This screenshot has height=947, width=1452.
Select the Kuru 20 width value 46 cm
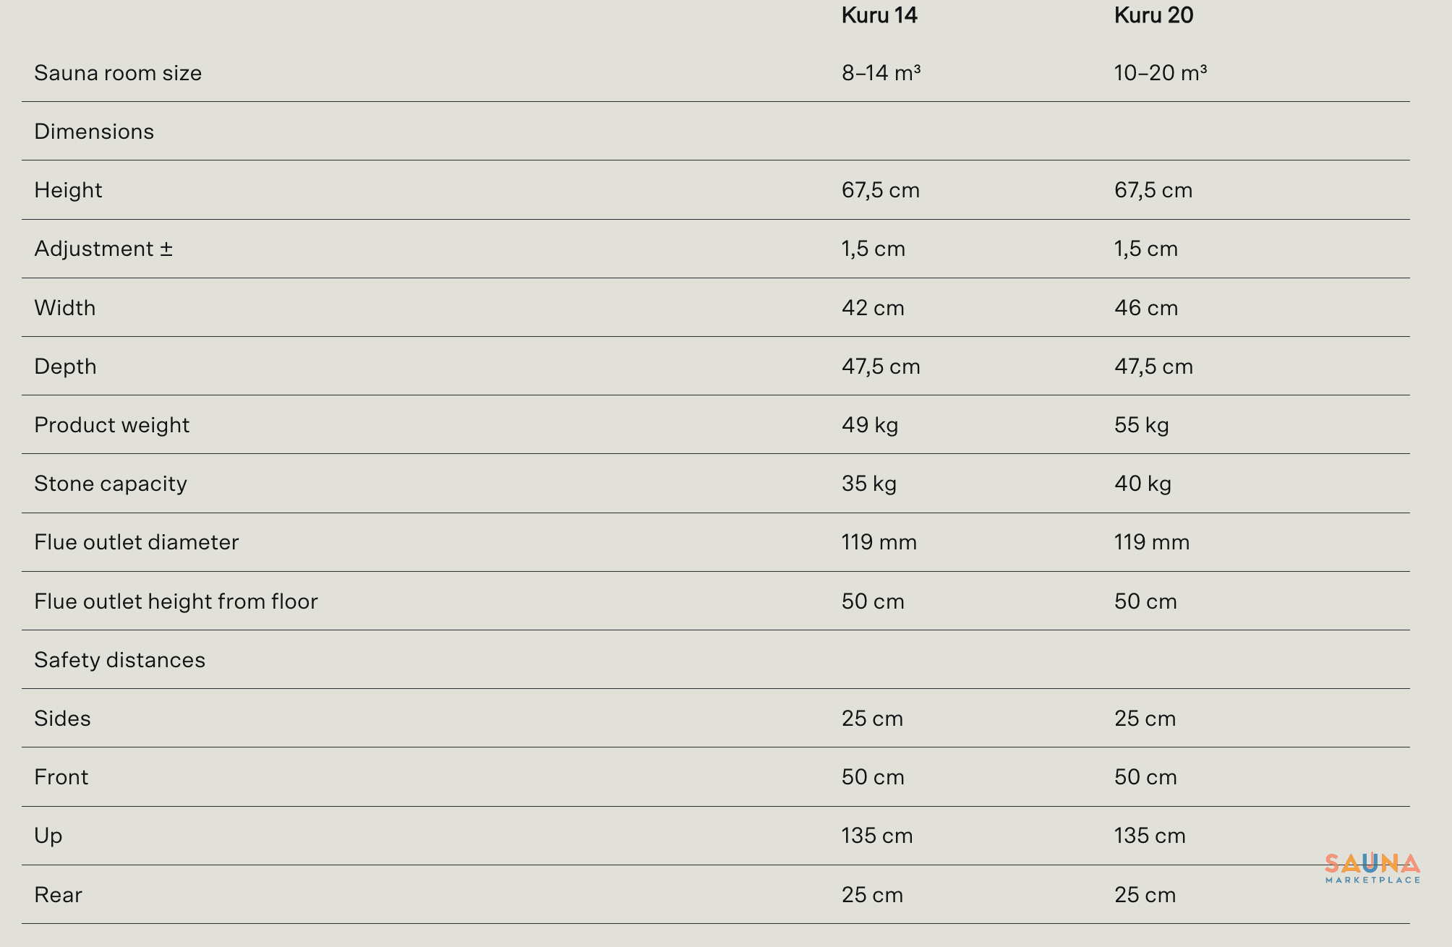pyautogui.click(x=1146, y=308)
